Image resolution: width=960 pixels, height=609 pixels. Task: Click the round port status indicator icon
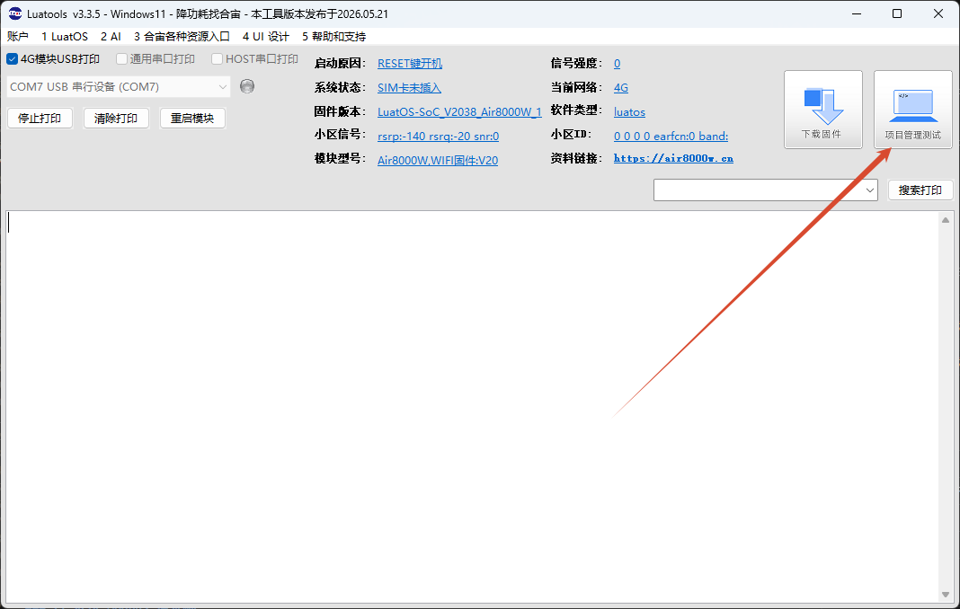(x=247, y=86)
